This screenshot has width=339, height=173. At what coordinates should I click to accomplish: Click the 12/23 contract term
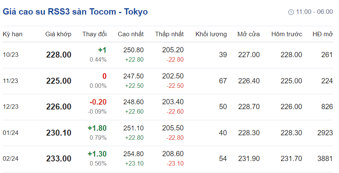pyautogui.click(x=11, y=107)
